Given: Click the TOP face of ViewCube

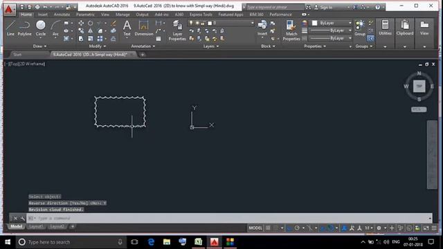Looking at the screenshot, I should tap(419, 86).
